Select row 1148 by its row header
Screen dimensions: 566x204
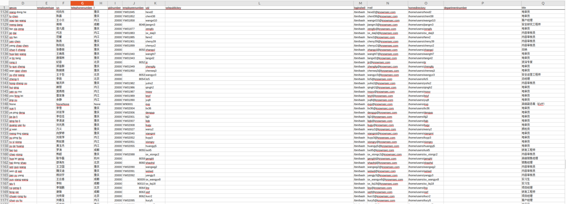point(4,104)
